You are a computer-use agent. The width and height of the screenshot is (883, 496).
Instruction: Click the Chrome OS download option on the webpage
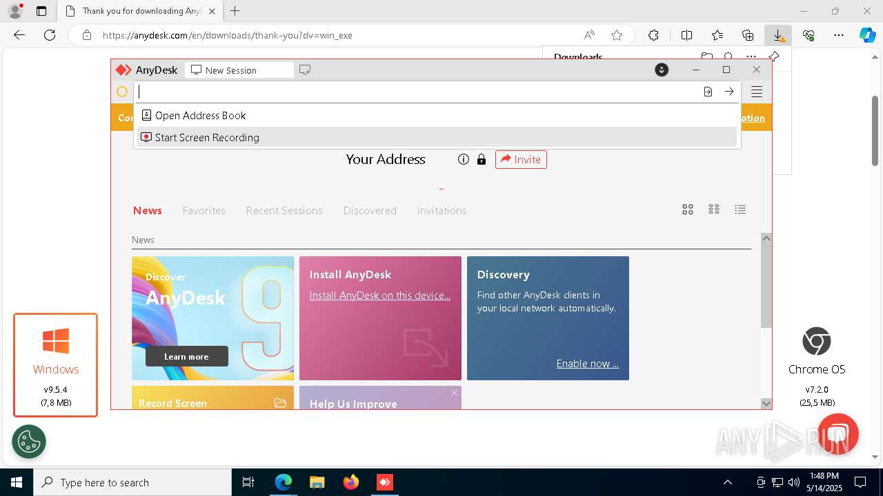[817, 366]
